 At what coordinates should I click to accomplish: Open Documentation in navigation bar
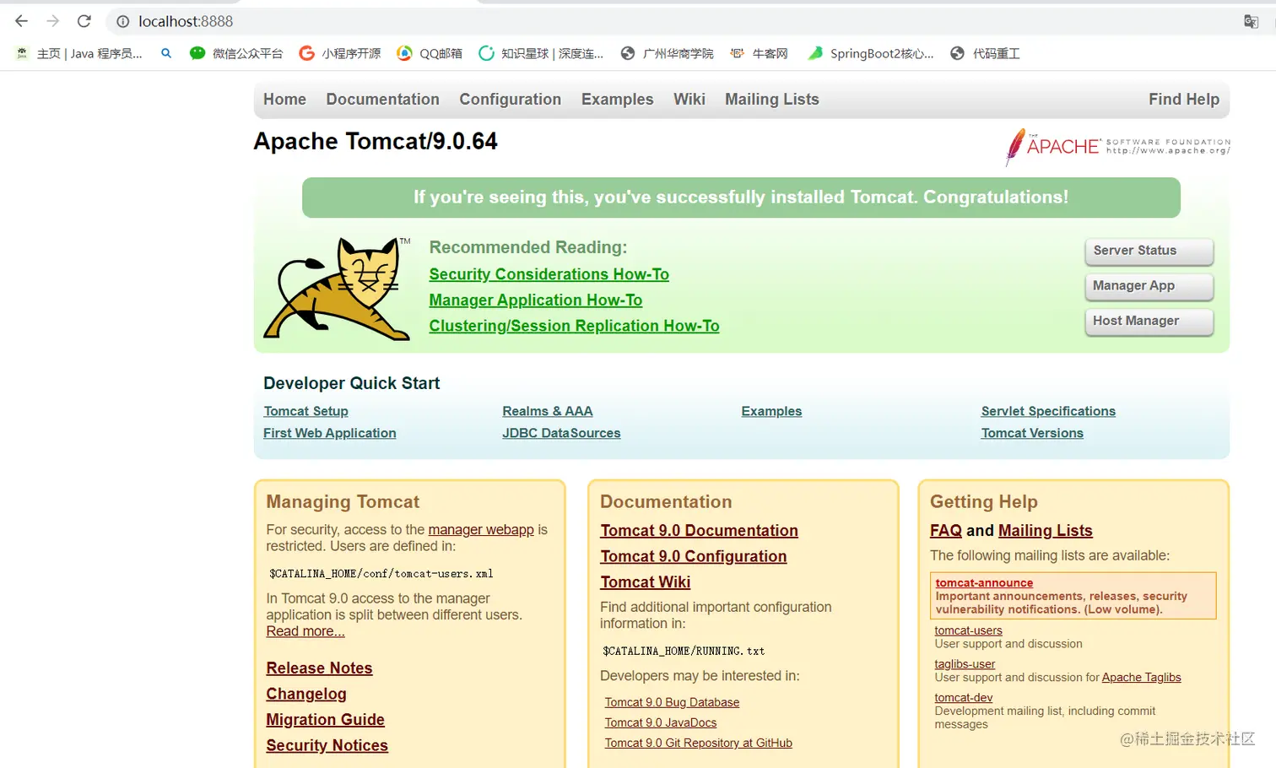coord(382,100)
